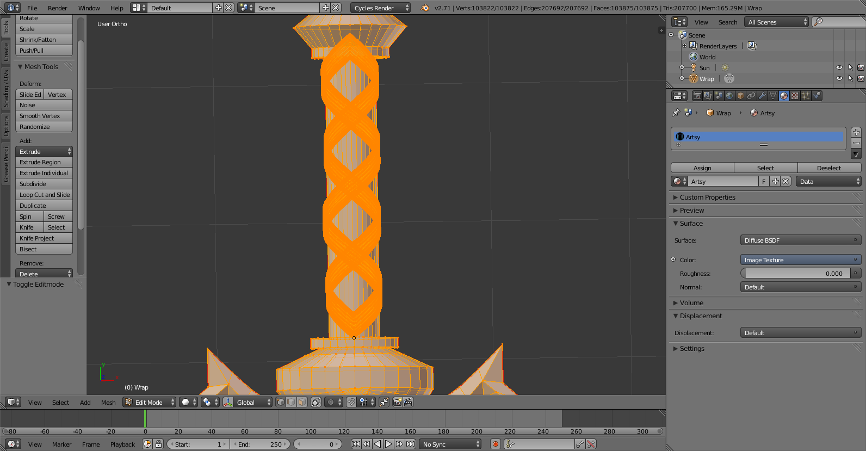Open the Render properties tab (camera icon)

click(x=697, y=96)
